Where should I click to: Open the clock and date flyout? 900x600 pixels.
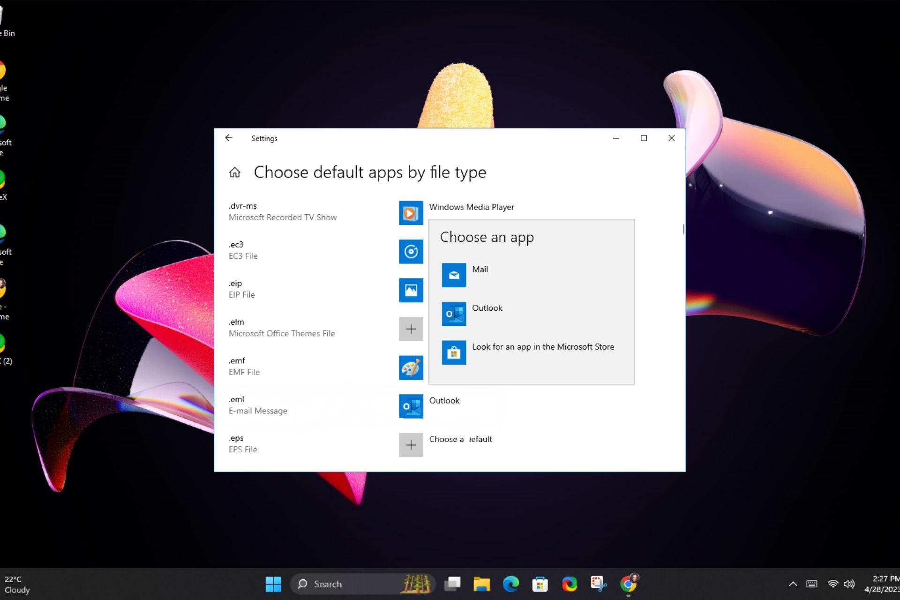[882, 584]
